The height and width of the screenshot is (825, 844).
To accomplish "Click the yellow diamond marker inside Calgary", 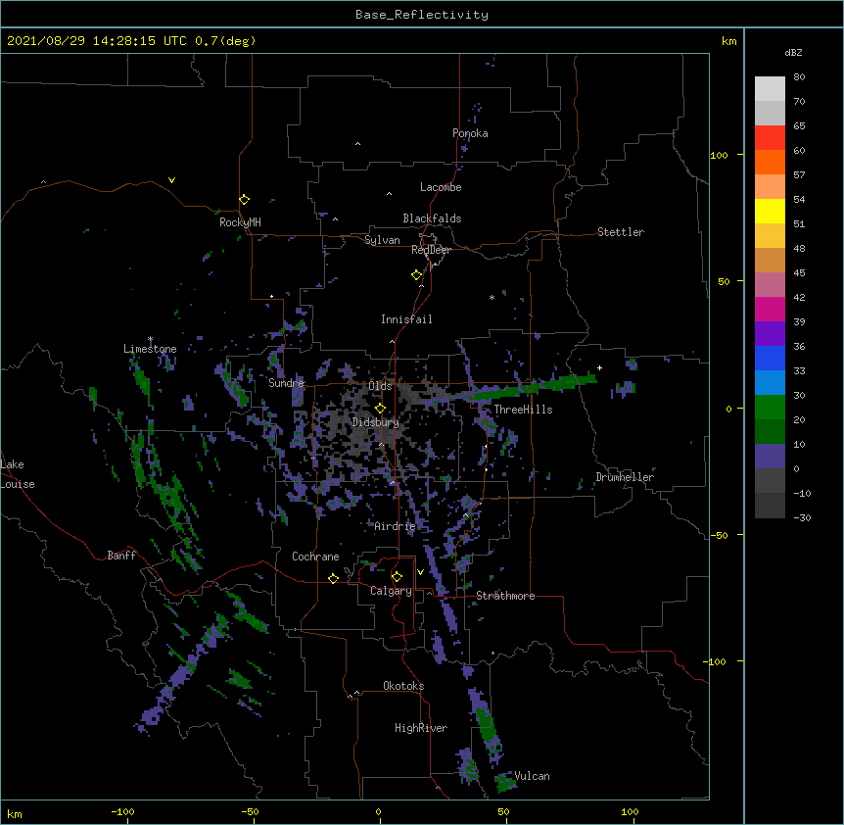I will pos(397,577).
